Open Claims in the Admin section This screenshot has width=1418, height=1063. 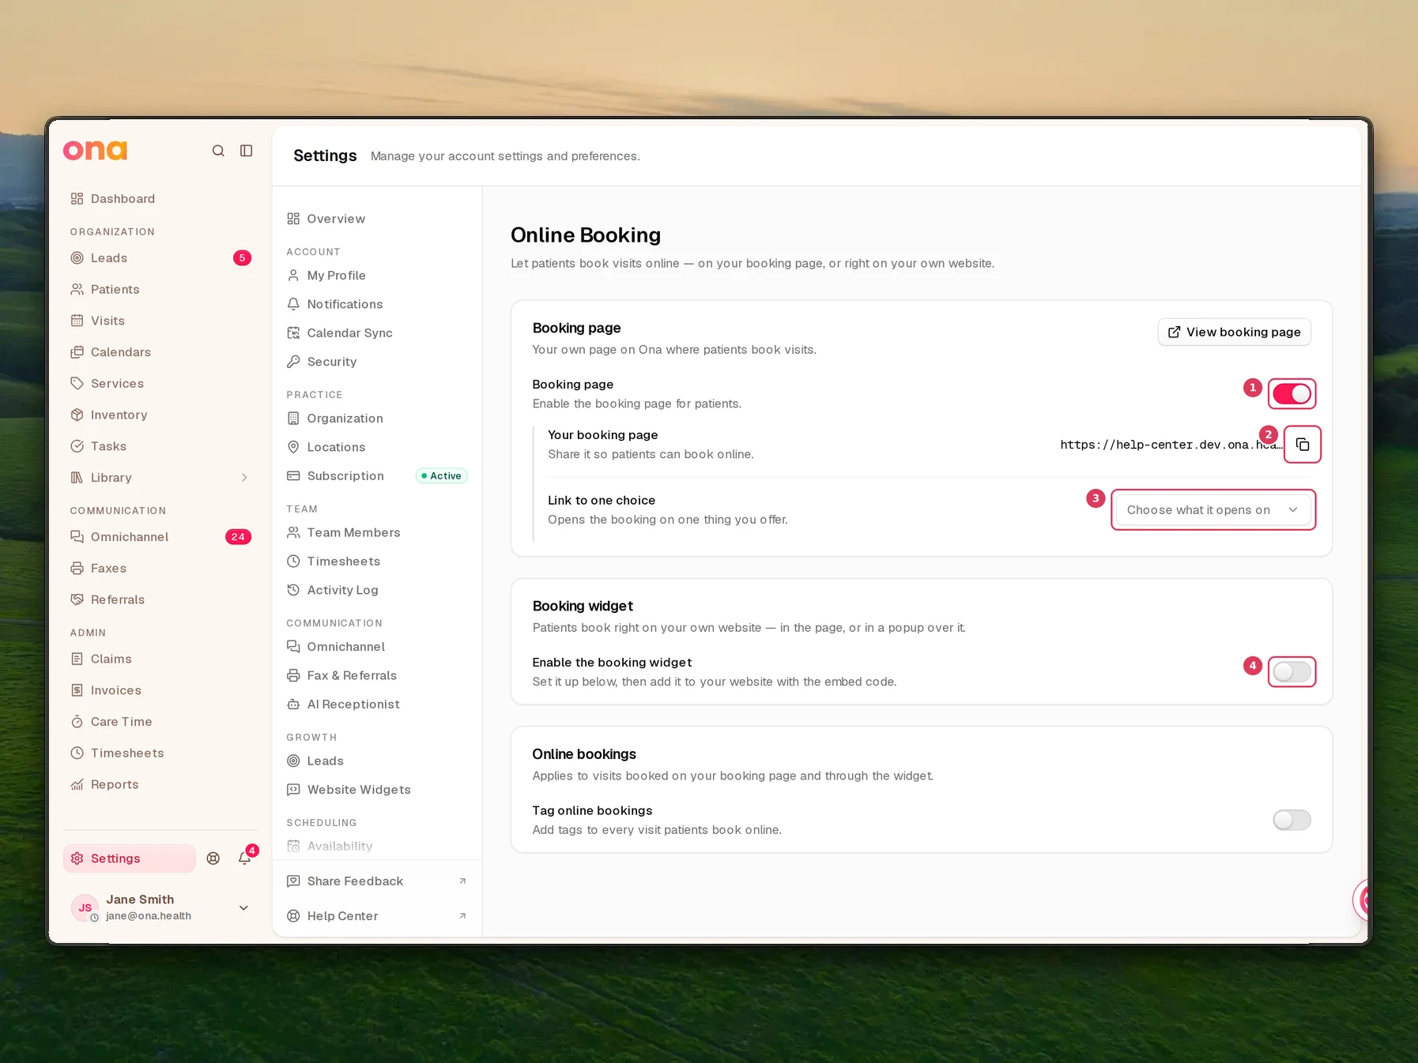(161, 659)
